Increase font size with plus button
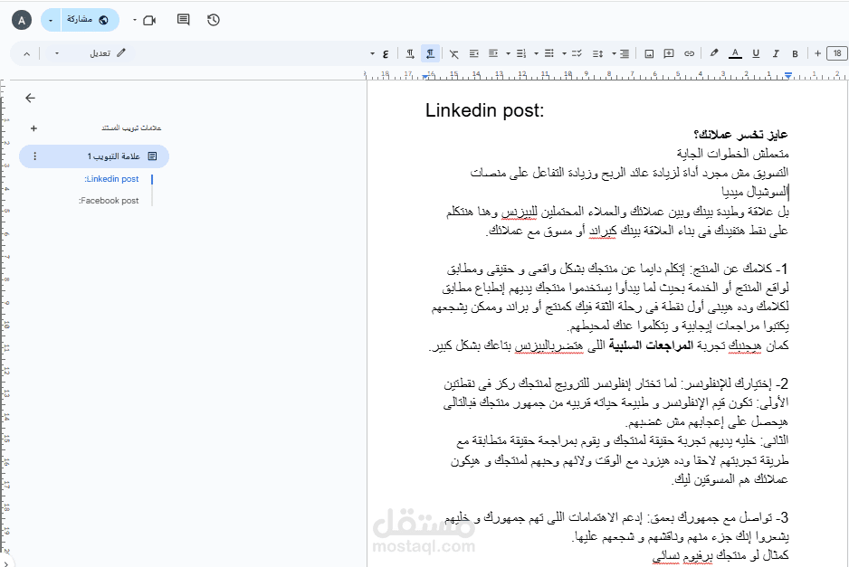849x567 pixels. (817, 53)
